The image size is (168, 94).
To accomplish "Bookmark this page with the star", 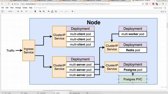I will [143, 4].
